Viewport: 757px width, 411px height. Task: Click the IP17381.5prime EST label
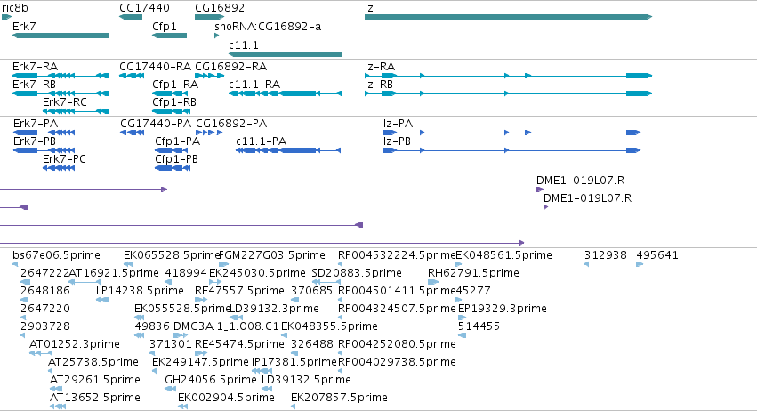(294, 362)
